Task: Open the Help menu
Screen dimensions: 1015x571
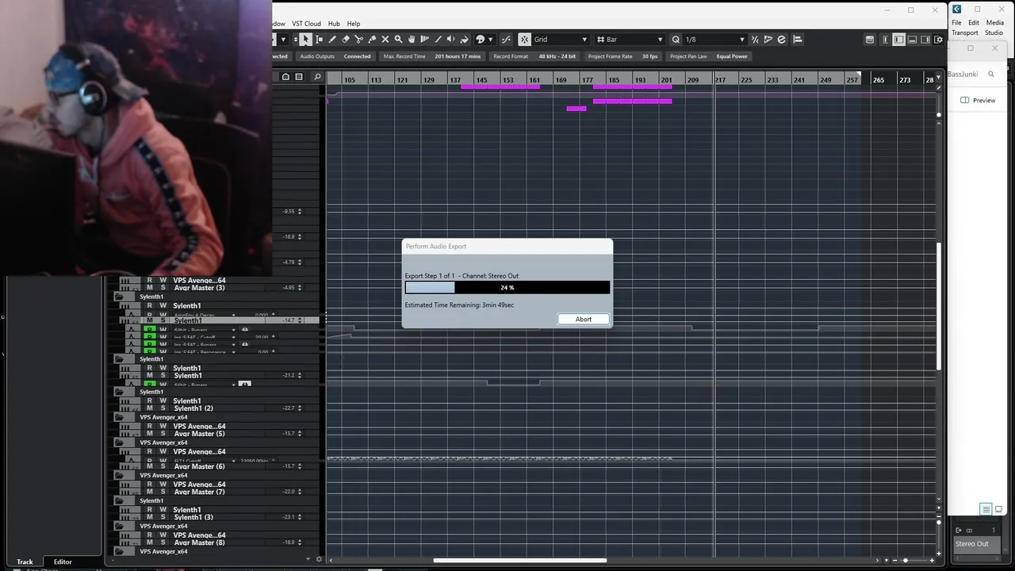Action: [354, 24]
